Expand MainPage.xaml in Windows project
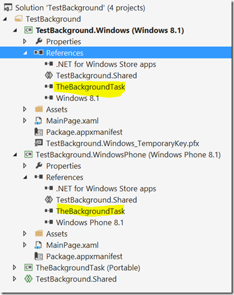Image resolution: width=234 pixels, height=295 pixels. click(x=25, y=121)
